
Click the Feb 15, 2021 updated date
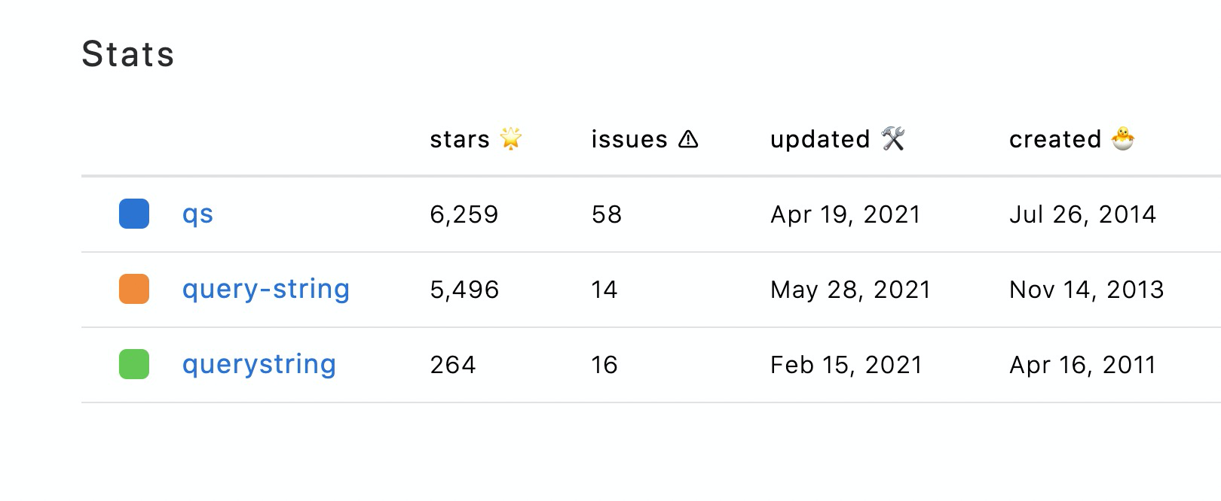click(x=846, y=365)
